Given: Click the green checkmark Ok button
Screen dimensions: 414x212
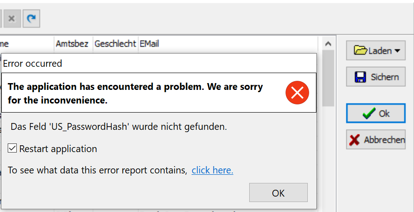Looking at the screenshot, I should pyautogui.click(x=376, y=113).
